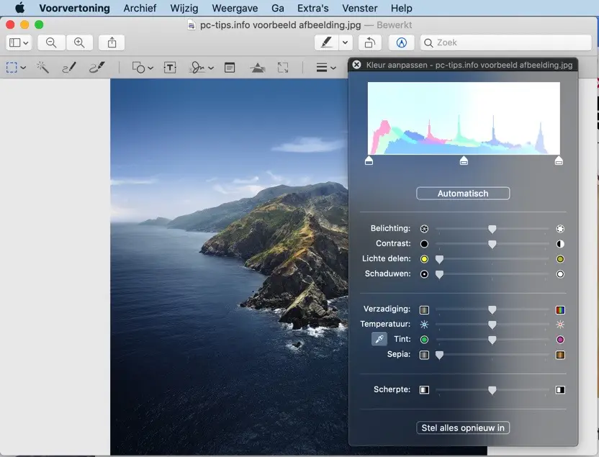Click the histogram black point handle
Image resolution: width=599 pixels, height=457 pixels.
369,160
